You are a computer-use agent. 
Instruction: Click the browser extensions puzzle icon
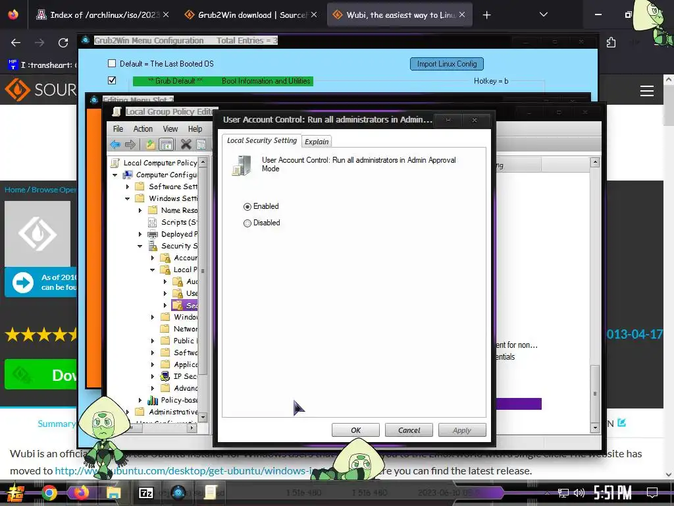(611, 43)
